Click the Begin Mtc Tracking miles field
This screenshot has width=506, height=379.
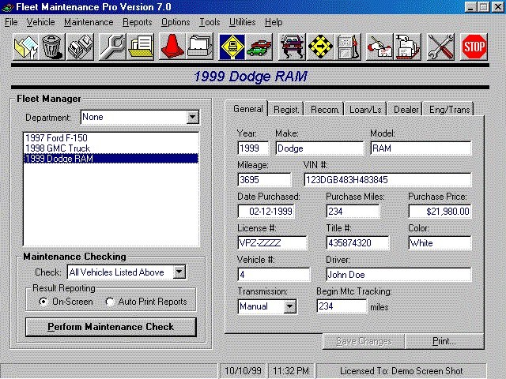(x=342, y=306)
